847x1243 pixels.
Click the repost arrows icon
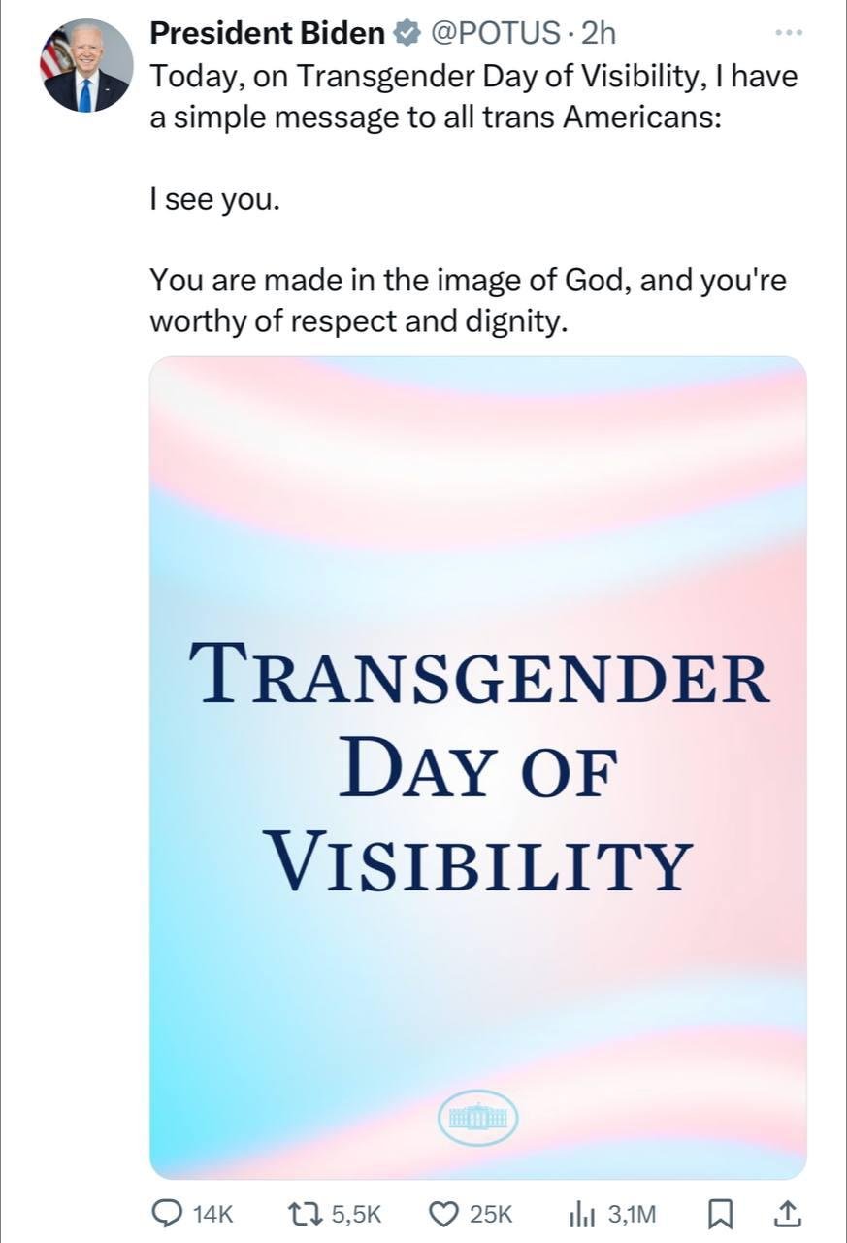pyautogui.click(x=306, y=1212)
